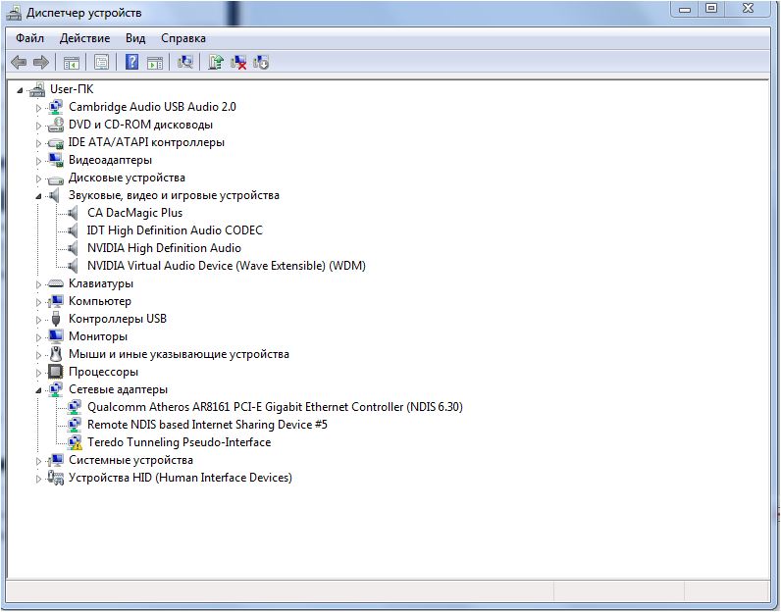The image size is (781, 612).
Task: Open the Действие menu
Action: pyautogui.click(x=84, y=38)
